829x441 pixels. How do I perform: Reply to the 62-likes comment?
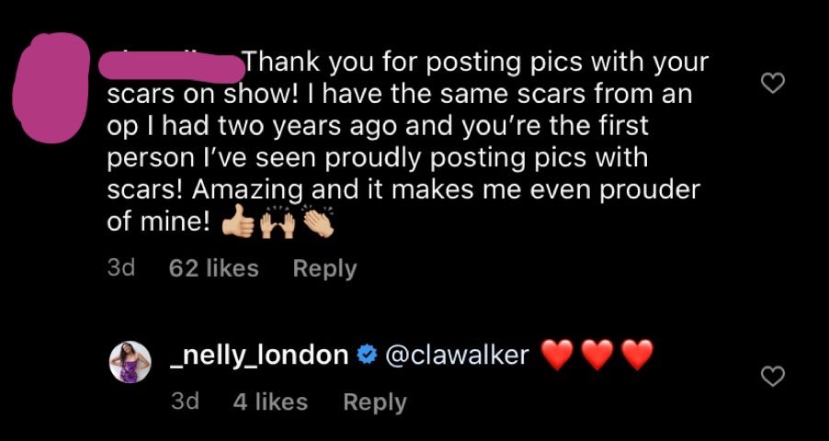[324, 268]
